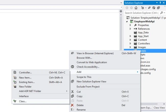Image resolution: width=166 pixels, height=112 pixels.
Task: Choose New Item... in the submenu
Action: (x=41, y=78)
